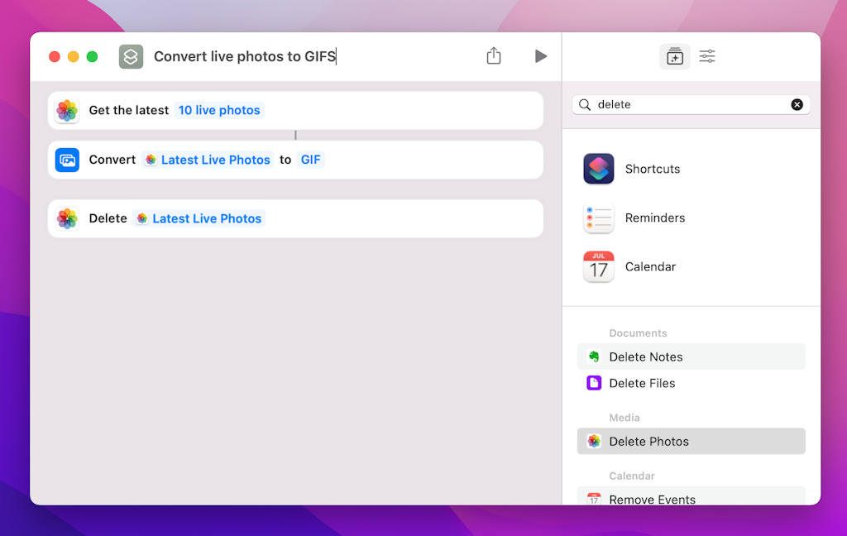Switch to the Action Library tab
847x536 pixels.
pyautogui.click(x=674, y=56)
